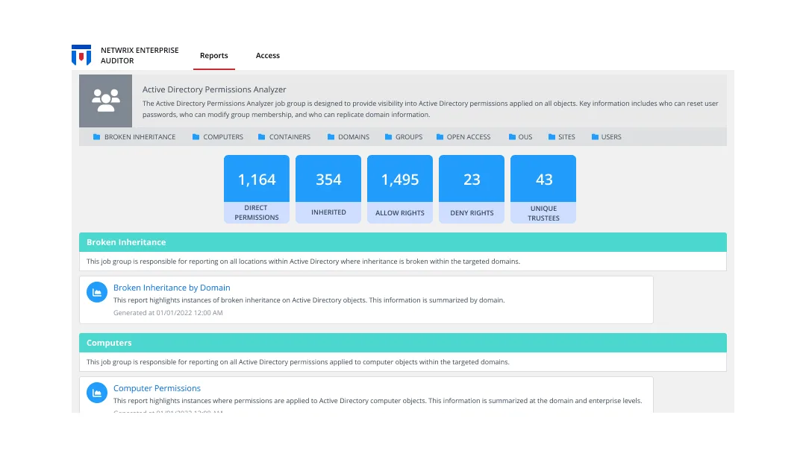Open the BROKEN INHERITANCE category

[140, 137]
